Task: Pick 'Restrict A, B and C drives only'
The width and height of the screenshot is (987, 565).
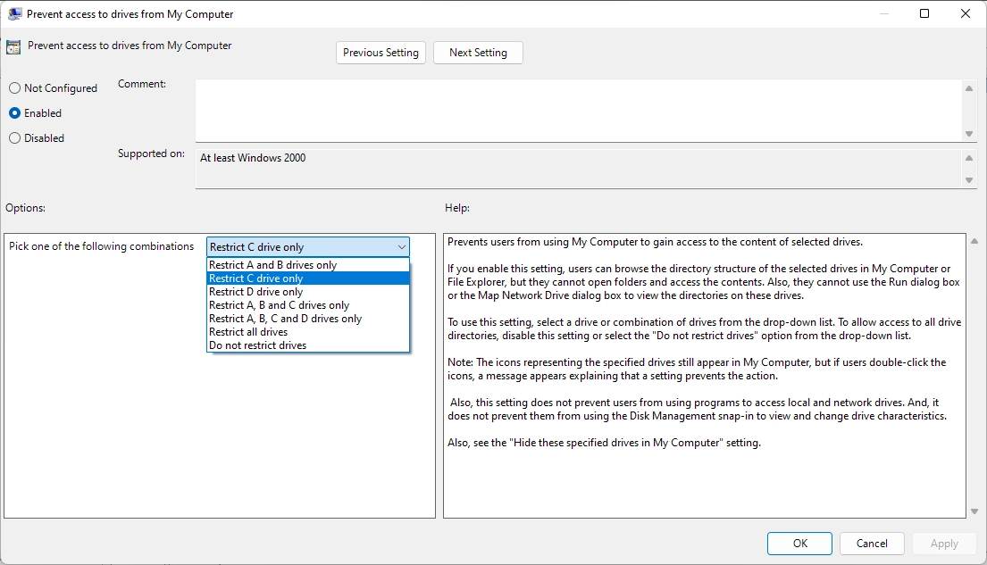Action: click(279, 305)
